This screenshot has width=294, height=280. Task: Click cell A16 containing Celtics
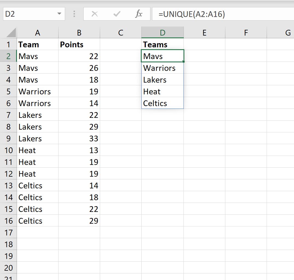coord(37,221)
